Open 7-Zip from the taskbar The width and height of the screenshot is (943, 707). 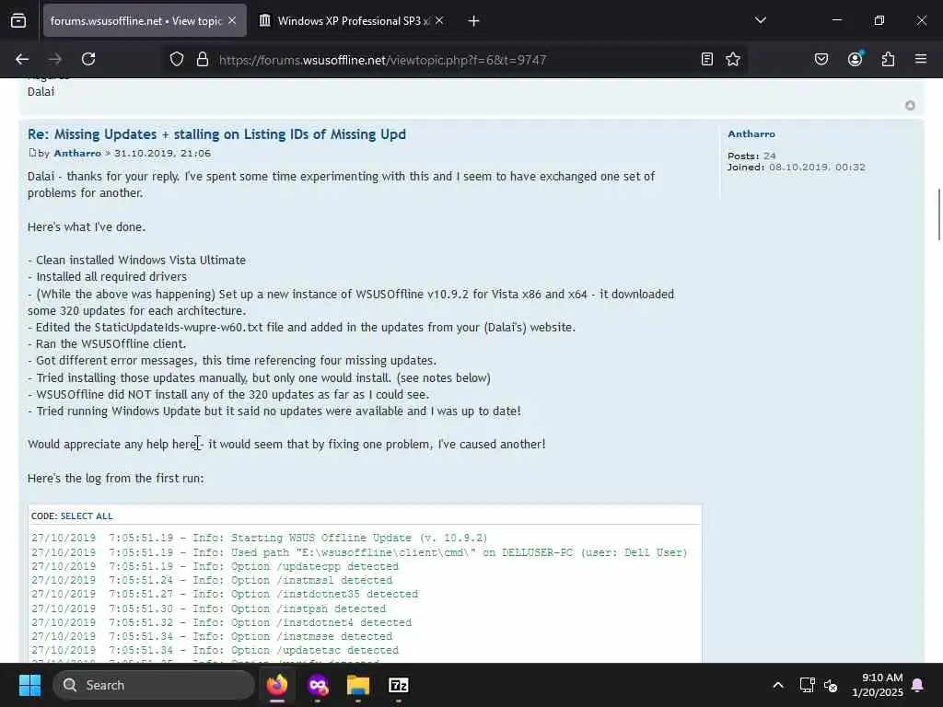[398, 685]
